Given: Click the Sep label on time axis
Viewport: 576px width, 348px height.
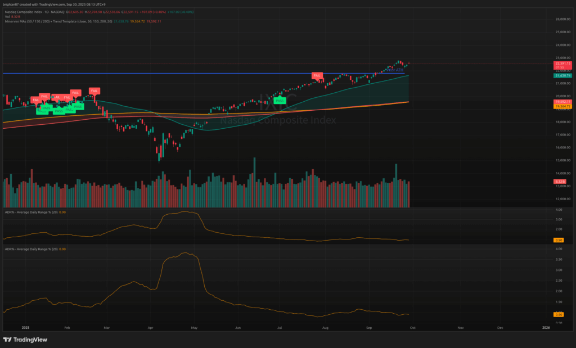Looking at the screenshot, I should coord(369,327).
